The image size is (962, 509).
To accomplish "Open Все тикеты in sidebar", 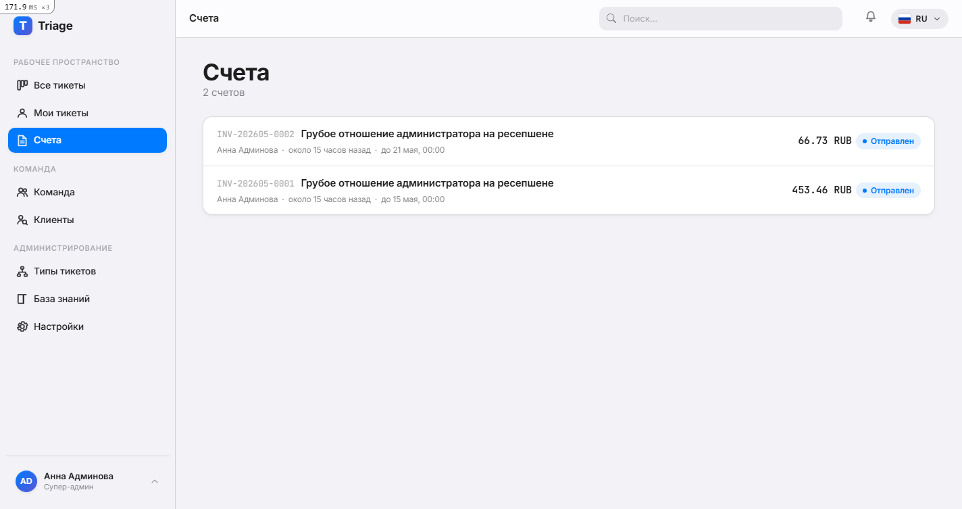I will (x=87, y=85).
